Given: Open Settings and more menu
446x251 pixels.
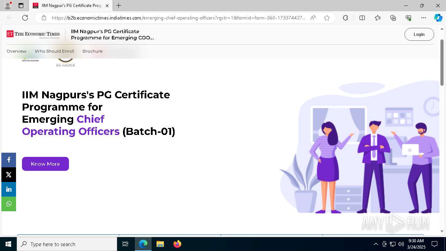Looking at the screenshot, I should tap(424, 18).
